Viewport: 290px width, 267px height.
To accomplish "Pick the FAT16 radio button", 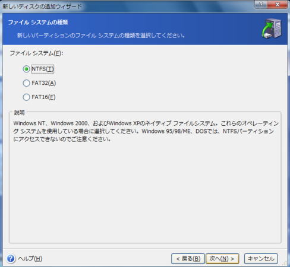I will click(x=26, y=97).
